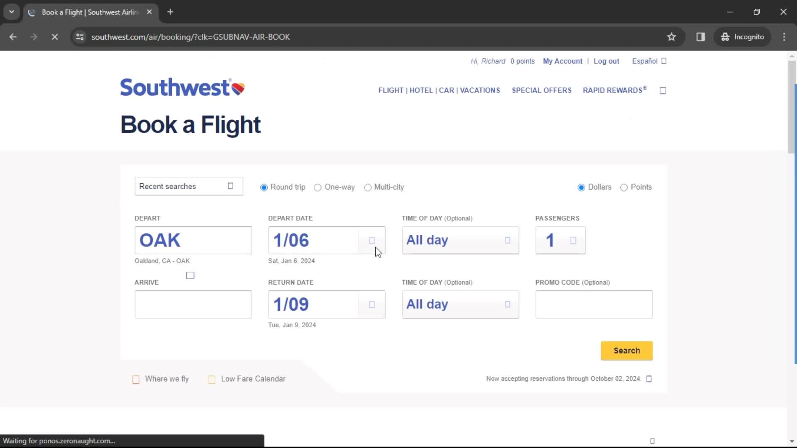Viewport: 797px width, 448px height.
Task: Open the SPECIAL OFFERS menu item
Action: [x=541, y=90]
